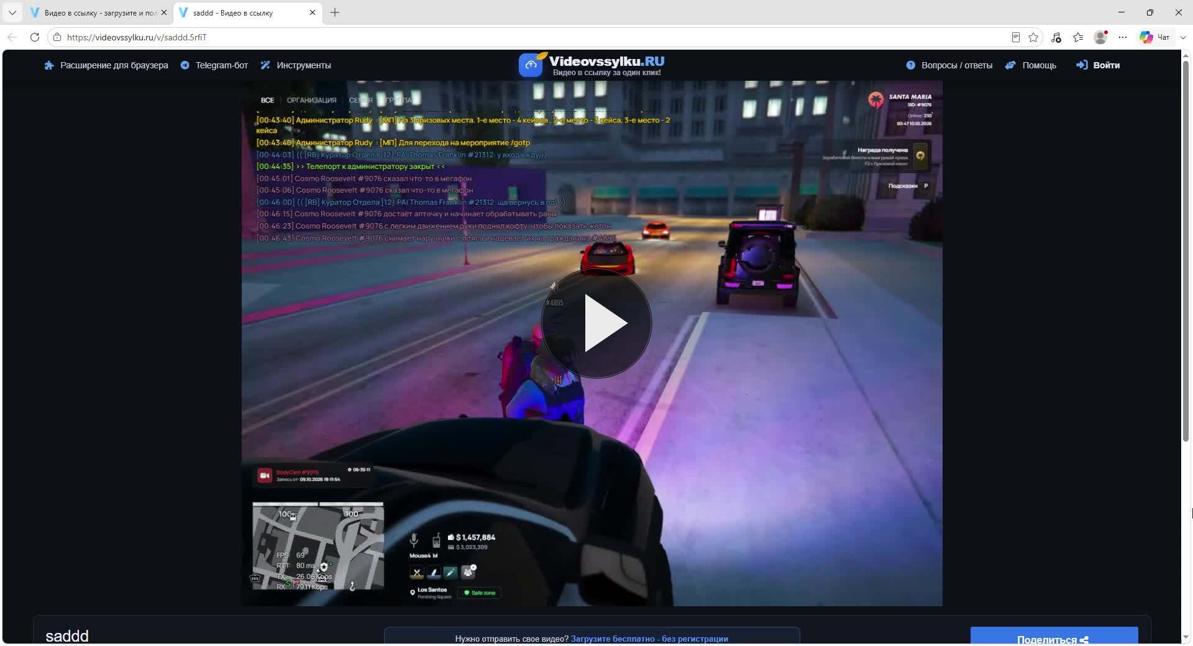1193x646 pixels.
Task: Close the first Видео в ссылку tab
Action: point(164,12)
